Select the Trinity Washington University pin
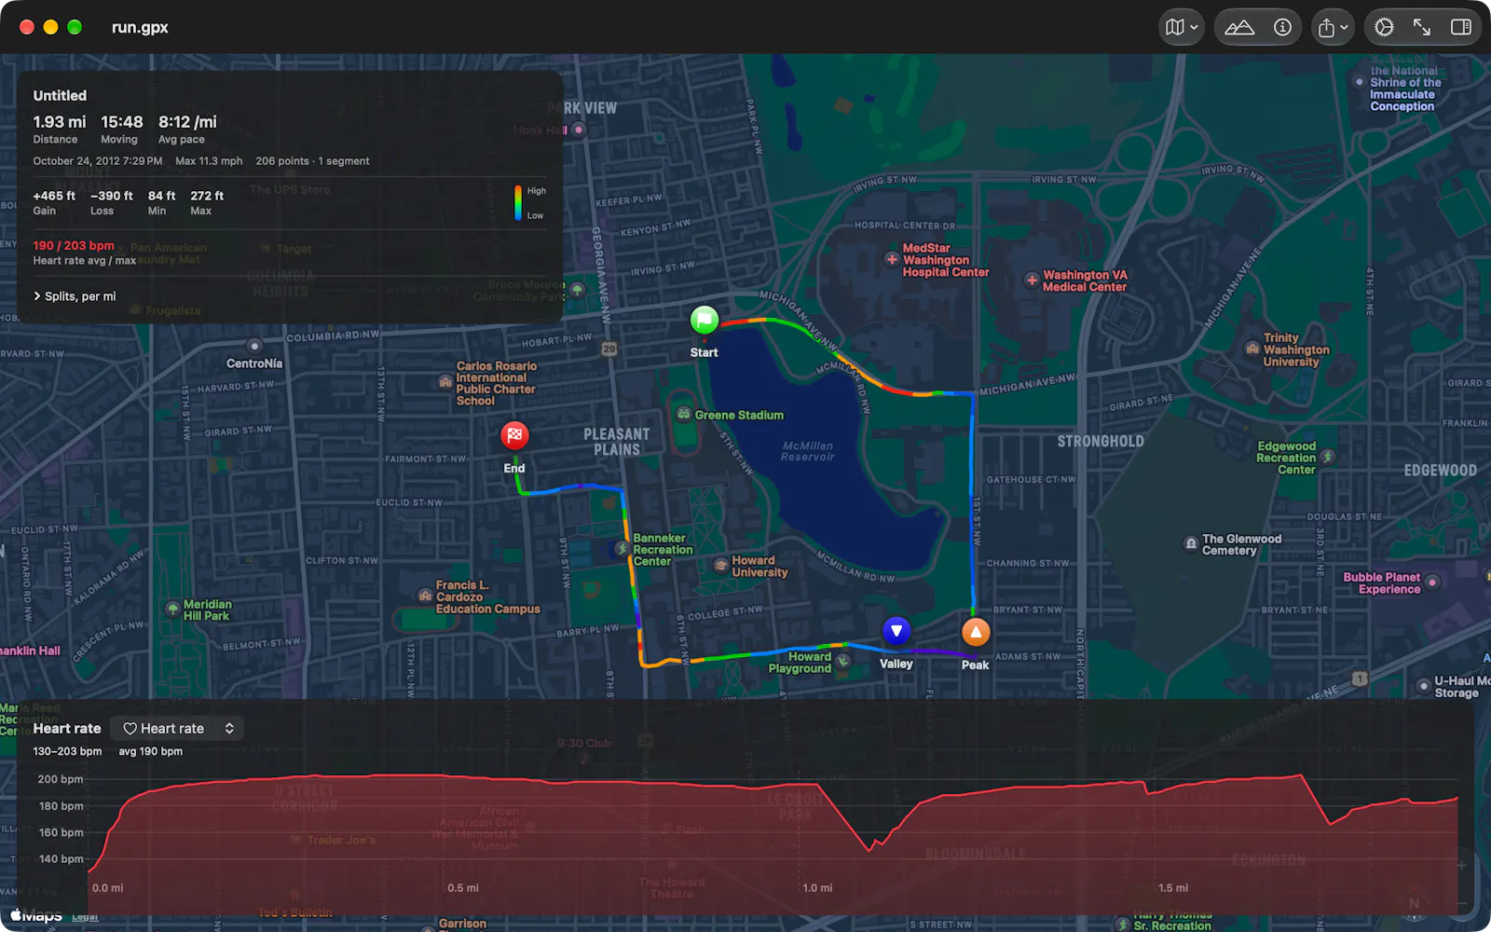 (x=1252, y=349)
